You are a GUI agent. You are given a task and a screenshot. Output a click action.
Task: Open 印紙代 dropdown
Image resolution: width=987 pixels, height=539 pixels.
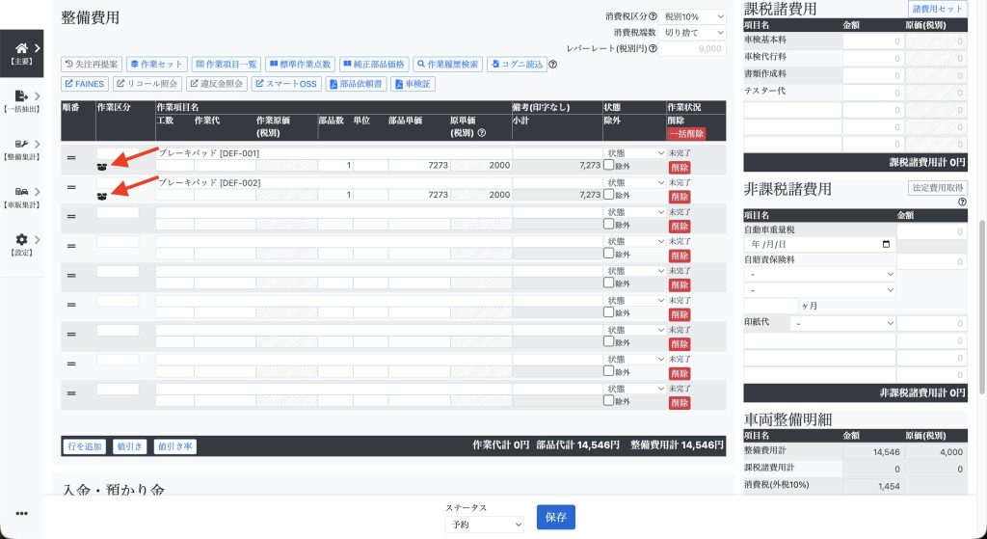tap(842, 323)
